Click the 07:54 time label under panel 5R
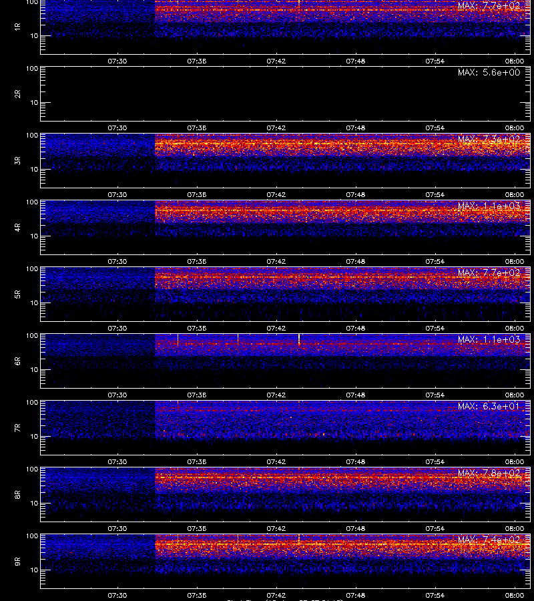Screen dimensions: 534x601 pos(435,328)
